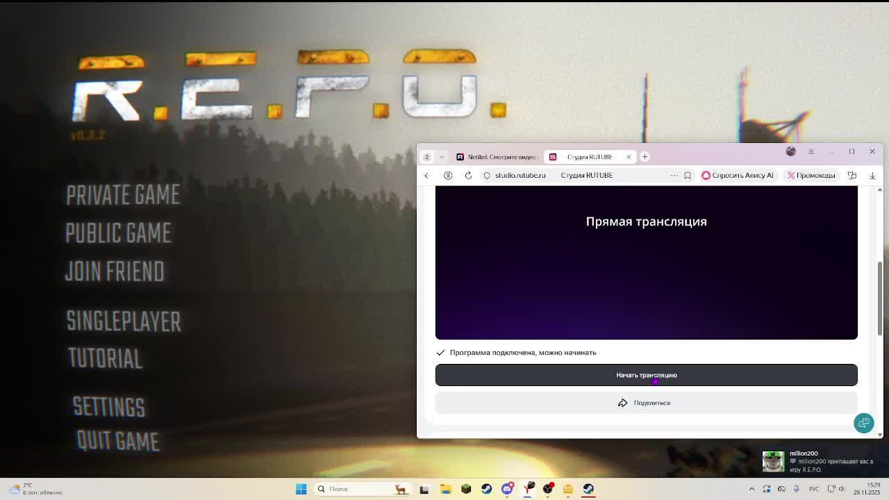Expand the tab list dropdown chevron
889x500 pixels.
(x=442, y=157)
